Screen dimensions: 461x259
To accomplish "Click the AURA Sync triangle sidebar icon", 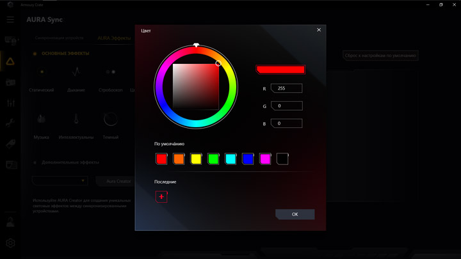I will pos(10,61).
